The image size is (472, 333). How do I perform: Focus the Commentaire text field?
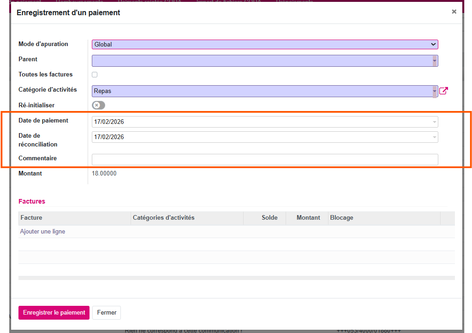(264, 159)
